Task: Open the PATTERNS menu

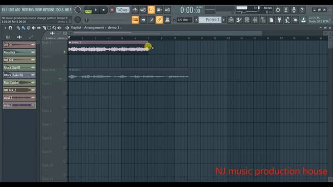Action: 28,10
